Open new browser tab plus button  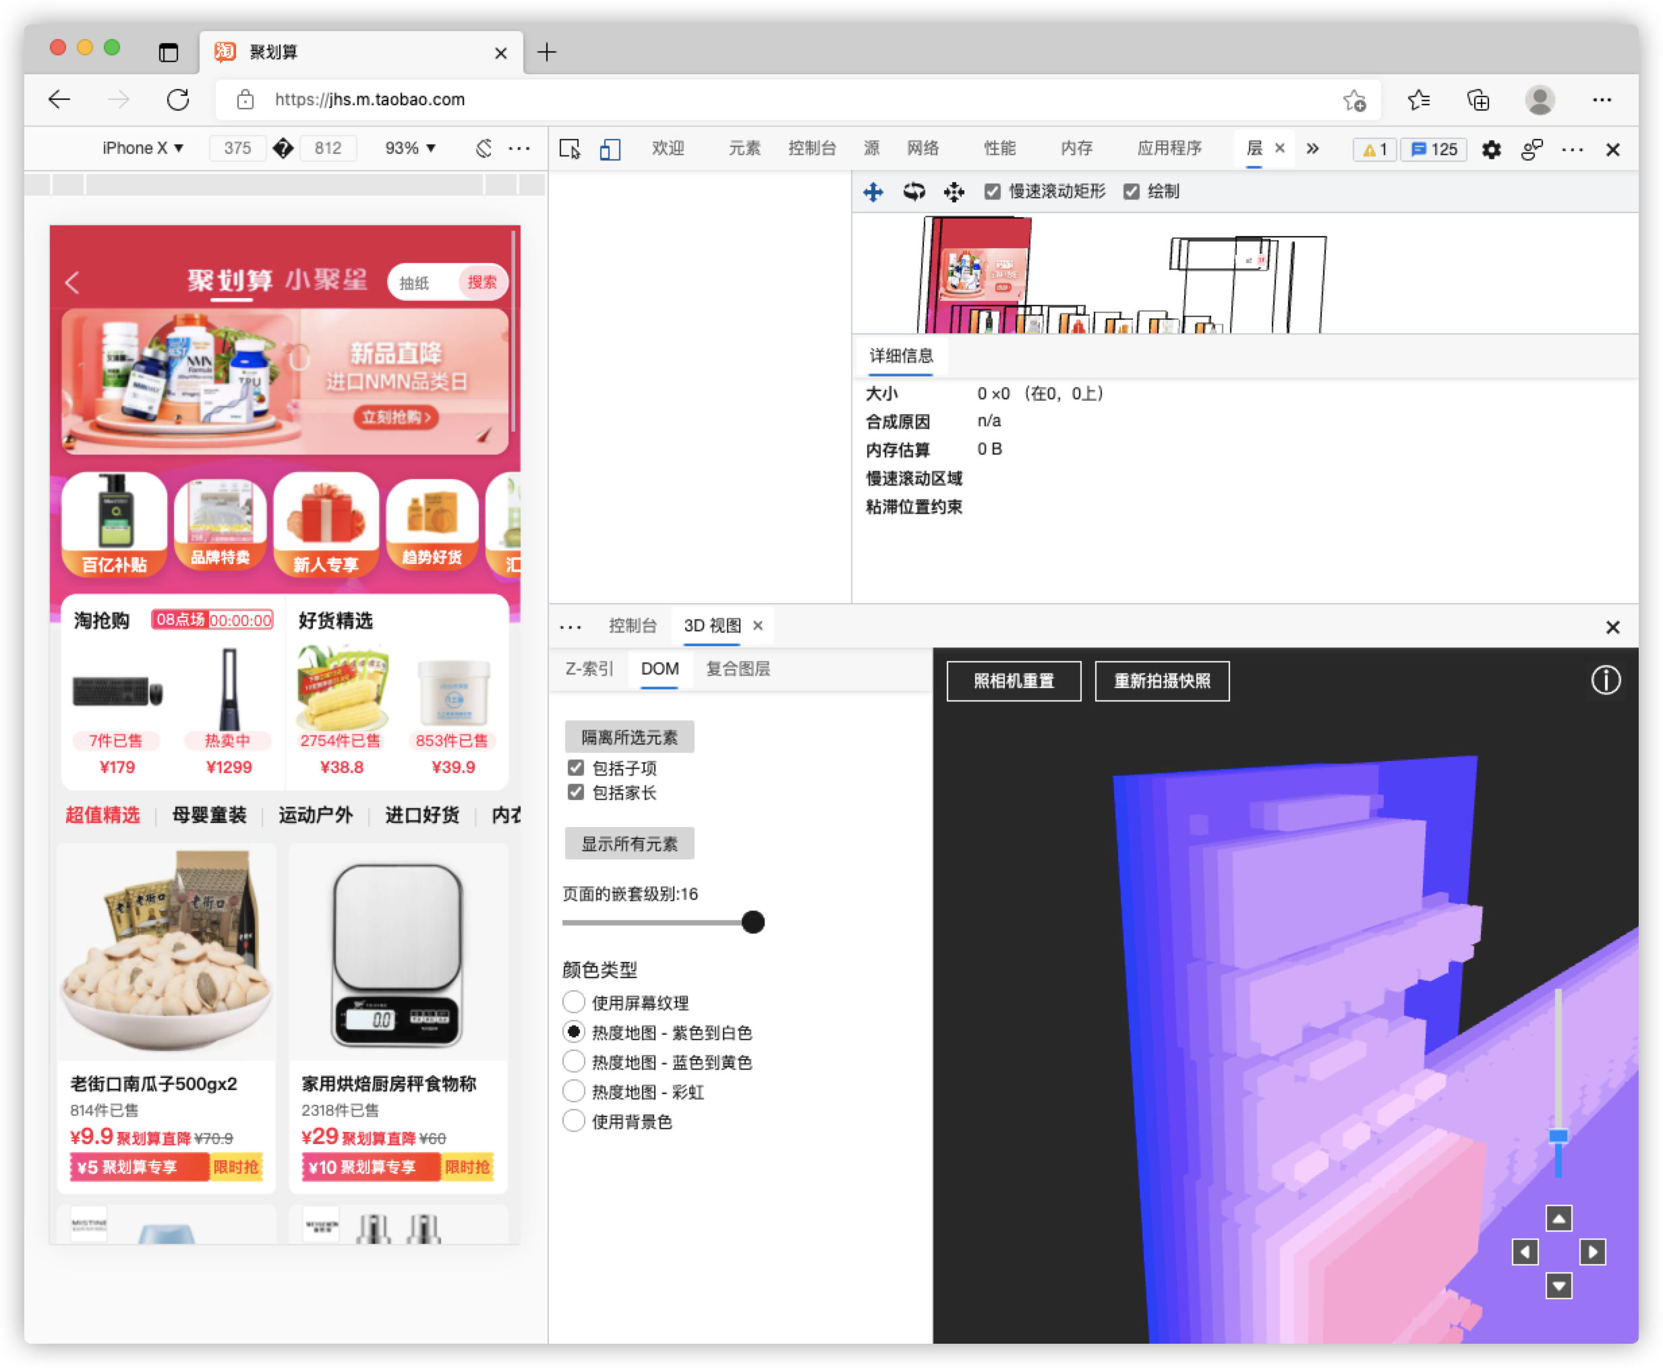547,52
